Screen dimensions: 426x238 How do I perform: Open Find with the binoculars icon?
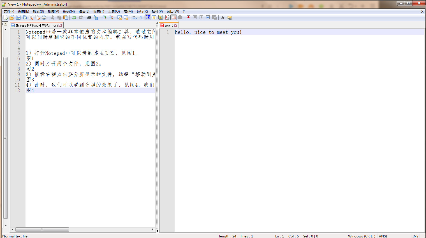coord(89,17)
